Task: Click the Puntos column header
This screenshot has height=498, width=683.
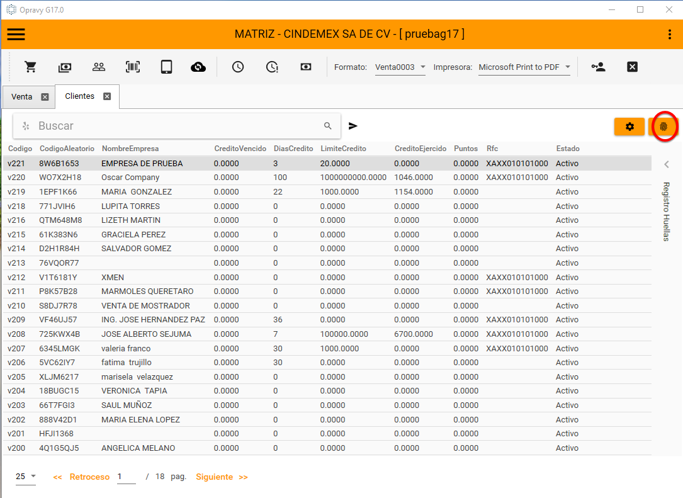Action: 466,149
